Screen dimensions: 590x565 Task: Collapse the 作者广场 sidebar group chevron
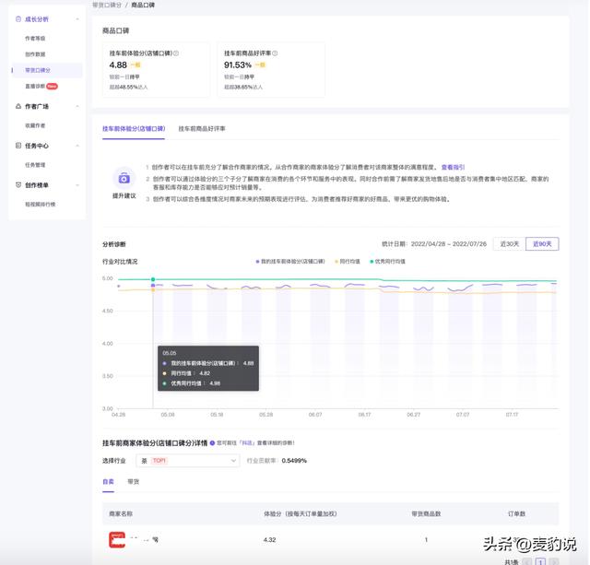(77, 106)
